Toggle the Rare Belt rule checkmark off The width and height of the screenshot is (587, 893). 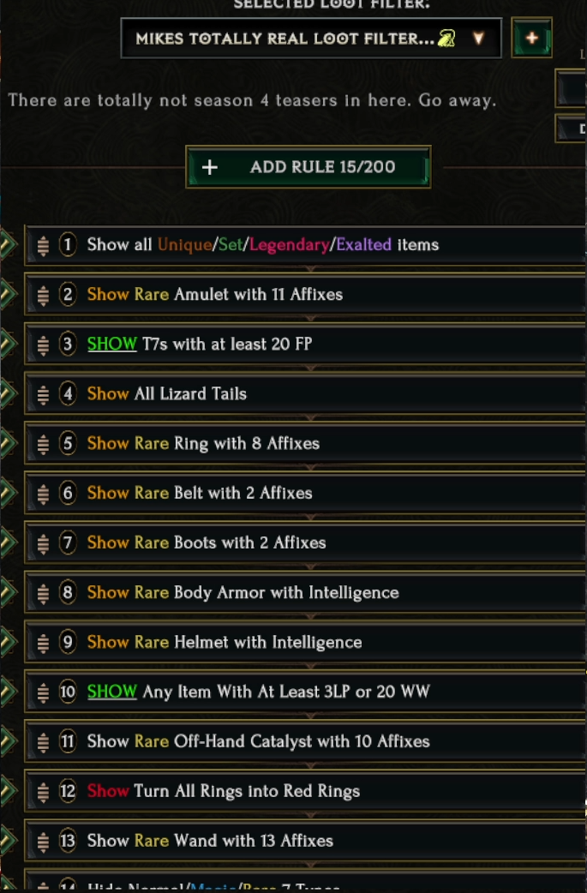8,494
